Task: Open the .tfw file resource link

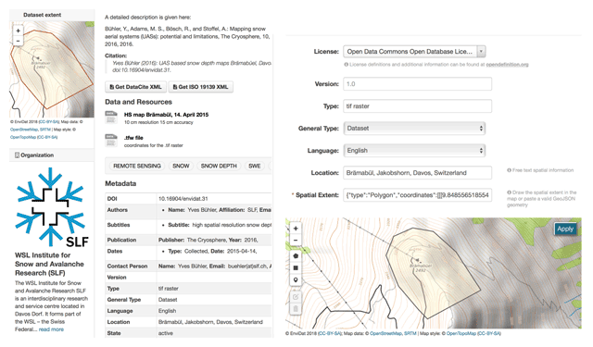Action: tap(133, 138)
